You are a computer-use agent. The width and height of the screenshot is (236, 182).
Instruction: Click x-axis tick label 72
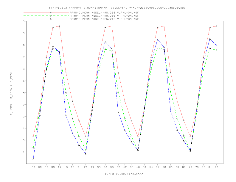pos(190,167)
